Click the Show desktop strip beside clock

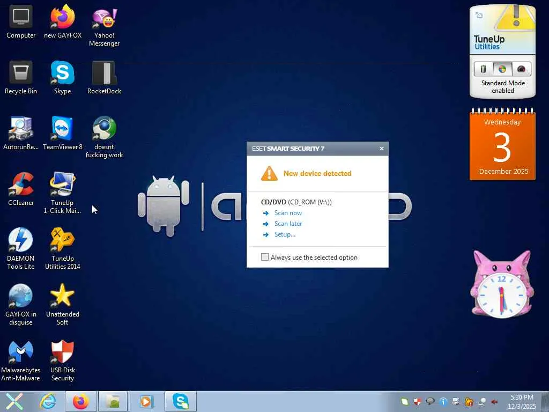(x=545, y=401)
